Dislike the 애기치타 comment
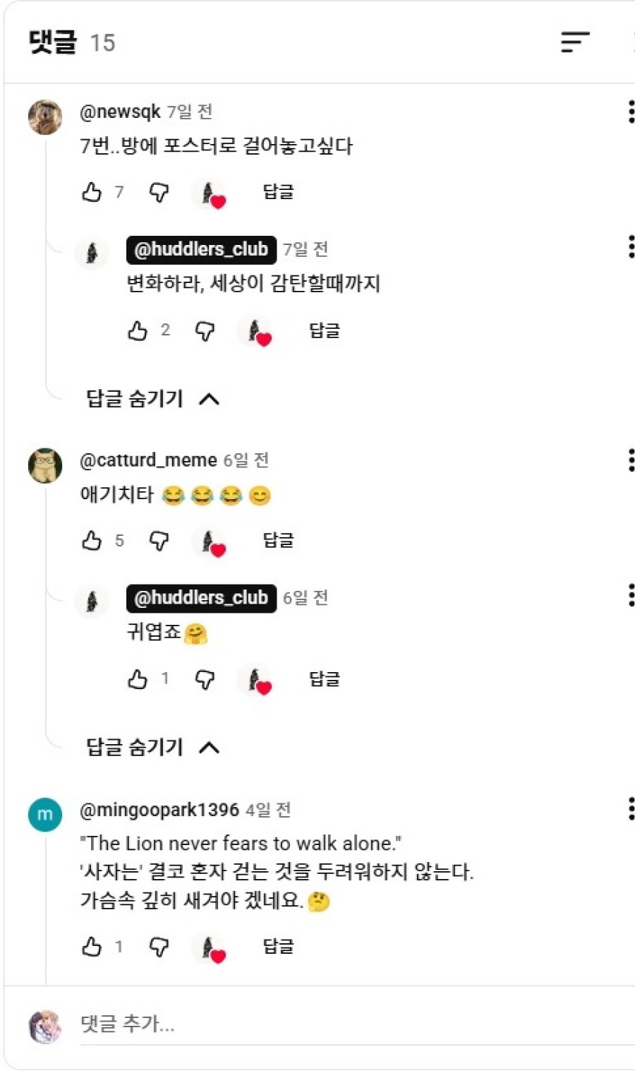Image resolution: width=635 pixels, height=1071 pixels. (x=159, y=541)
